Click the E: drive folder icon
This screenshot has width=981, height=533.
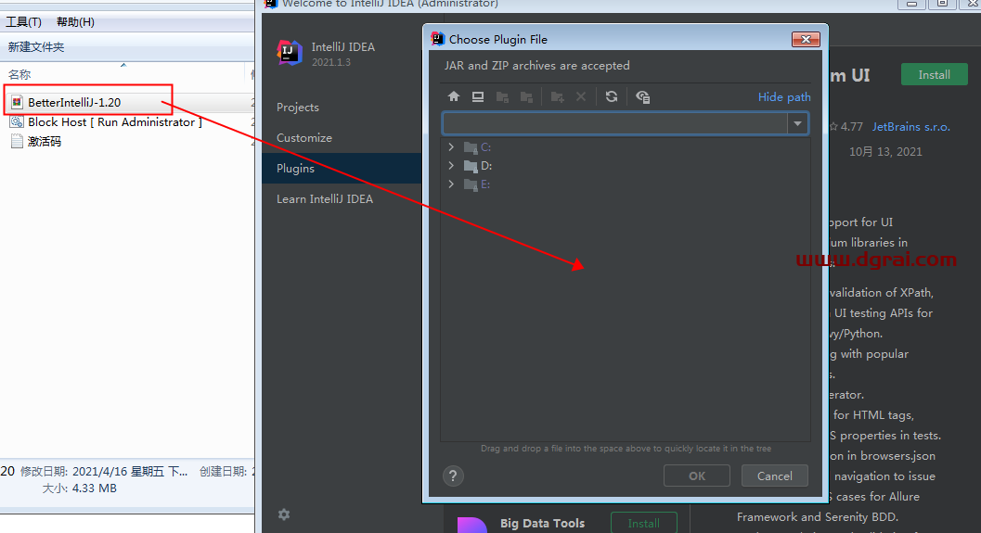[471, 184]
